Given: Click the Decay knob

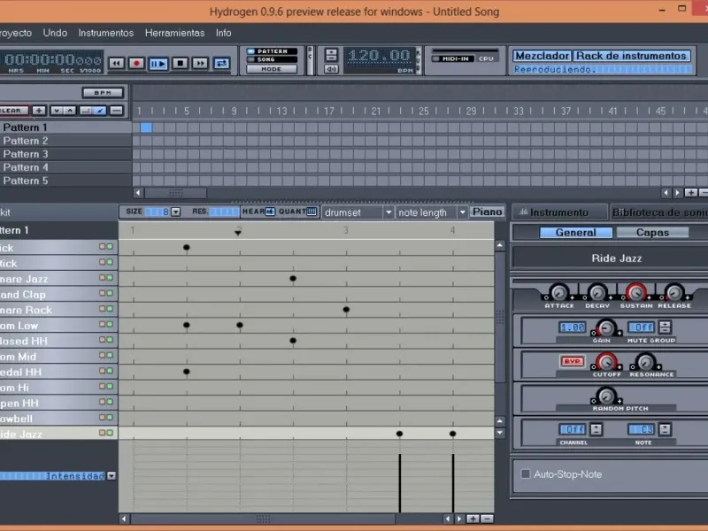Looking at the screenshot, I should 597,293.
